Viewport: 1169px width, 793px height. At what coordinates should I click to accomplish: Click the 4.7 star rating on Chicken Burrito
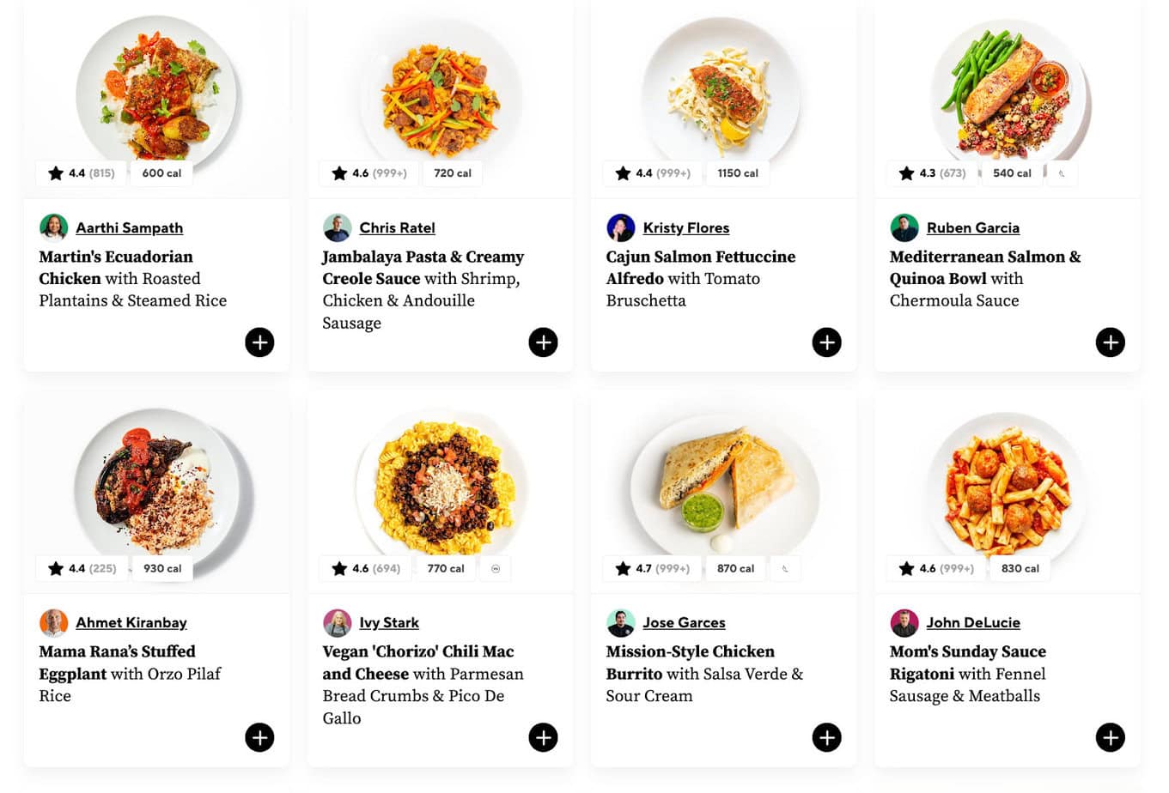653,568
